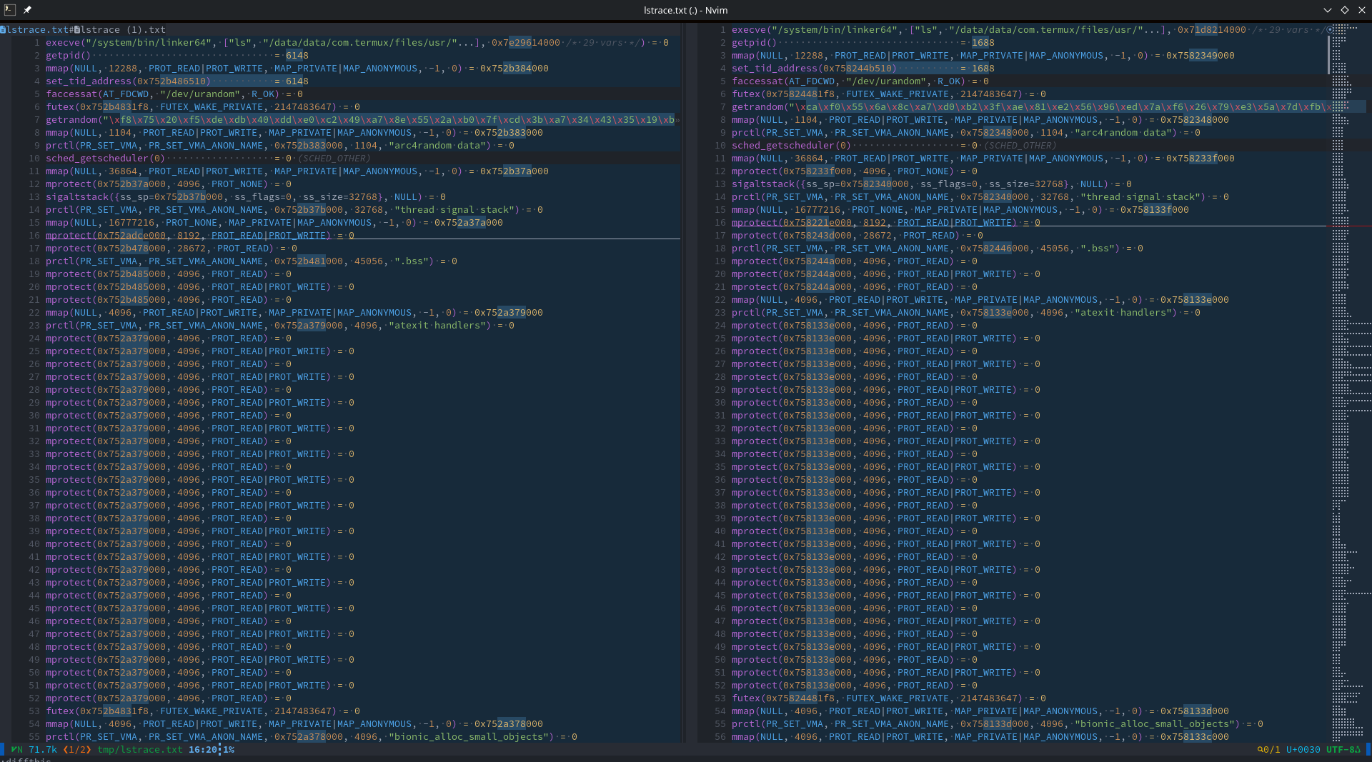The height and width of the screenshot is (762, 1372).
Task: Click the pin window icon
Action: point(27,10)
